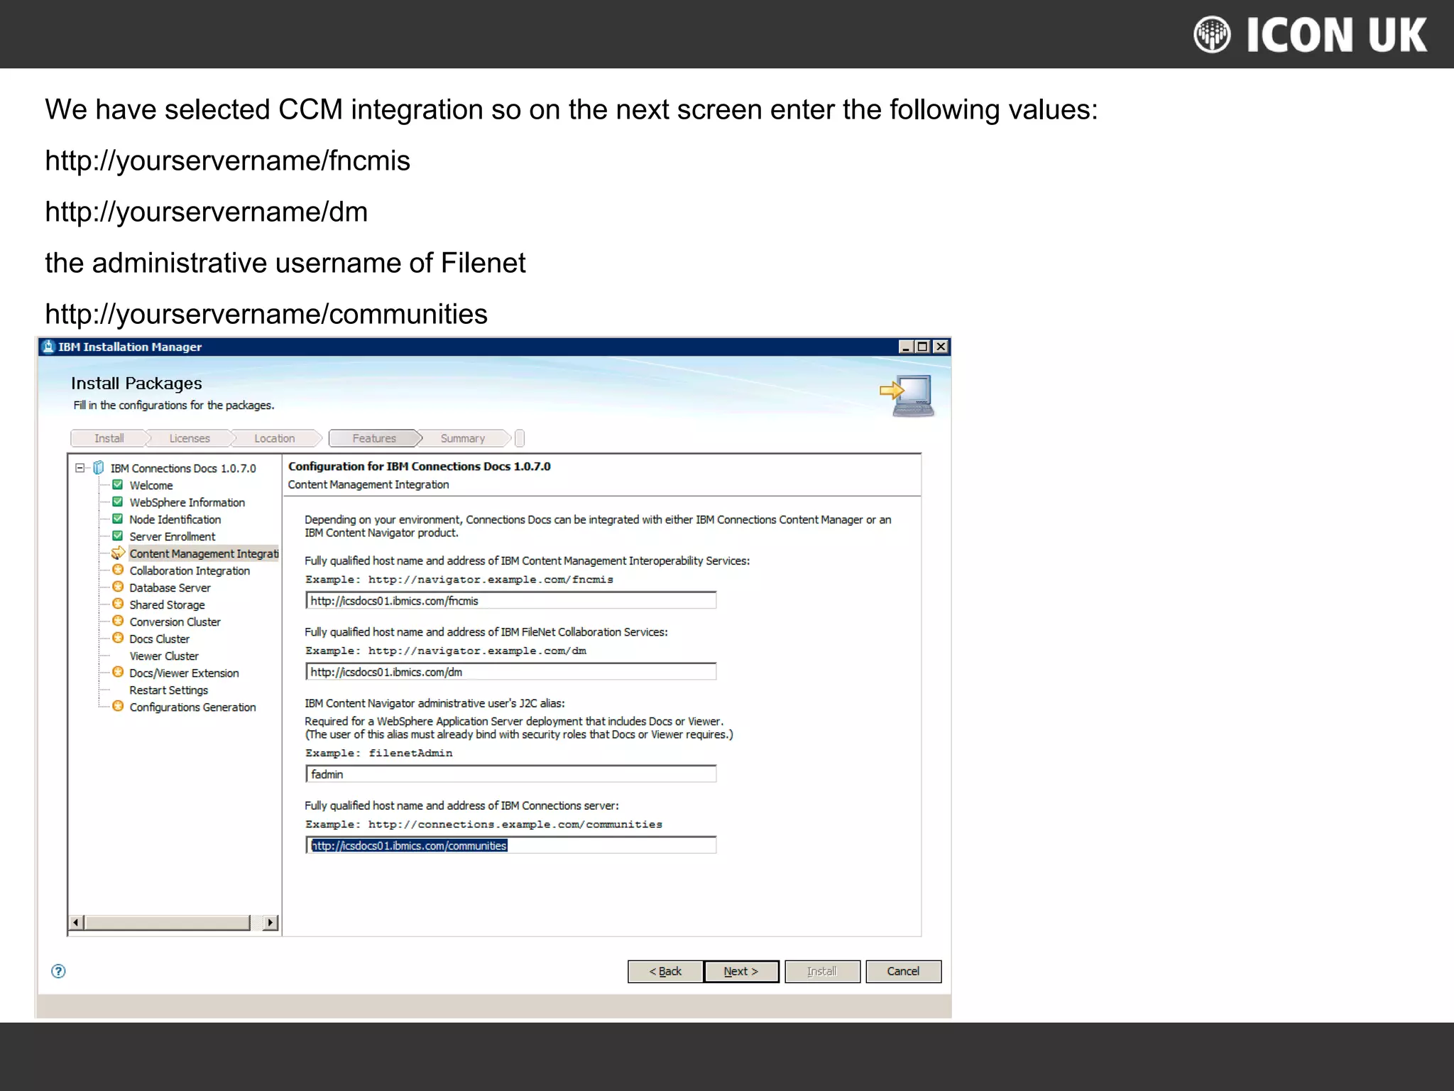The image size is (1454, 1091).
Task: Maximize the IBM Installation Manager window
Action: [x=922, y=347]
